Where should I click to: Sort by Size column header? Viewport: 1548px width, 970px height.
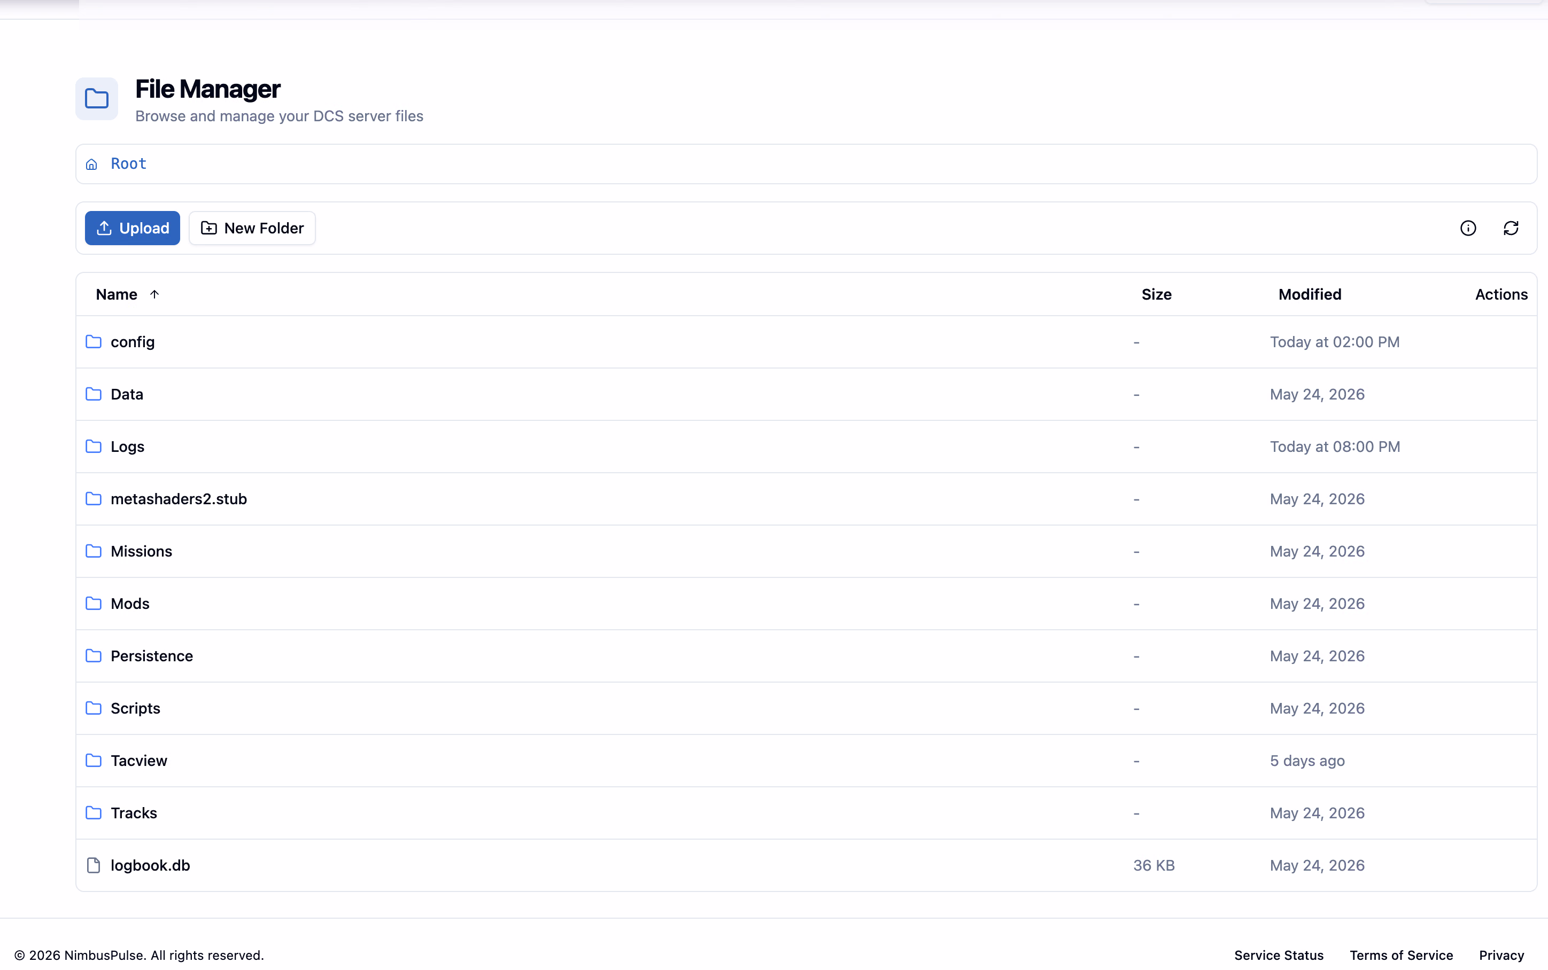click(1157, 294)
